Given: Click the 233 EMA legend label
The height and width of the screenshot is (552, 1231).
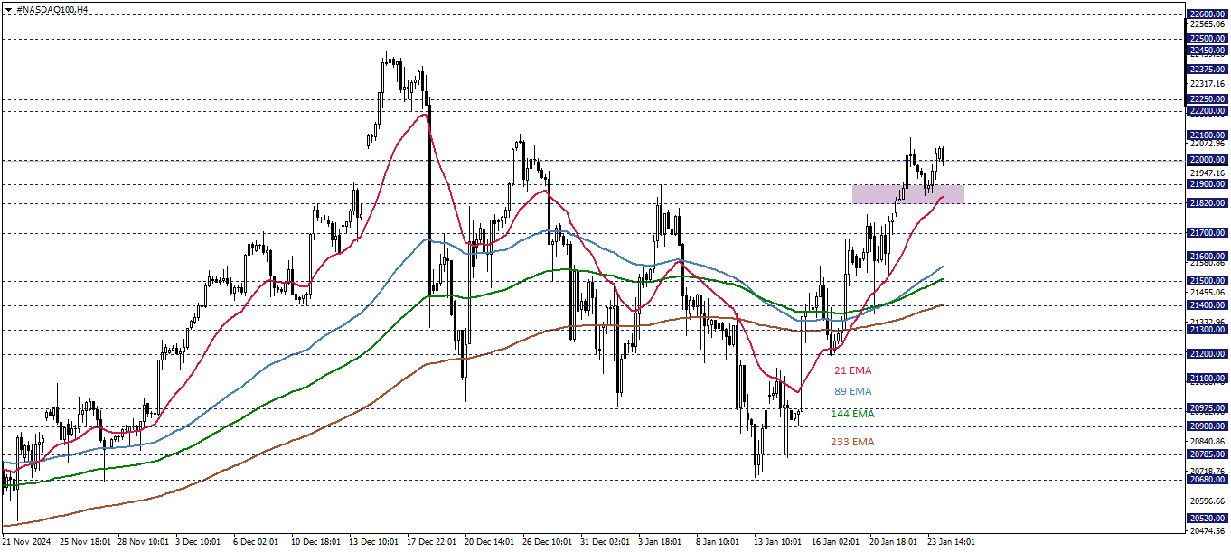Looking at the screenshot, I should pyautogui.click(x=852, y=442).
